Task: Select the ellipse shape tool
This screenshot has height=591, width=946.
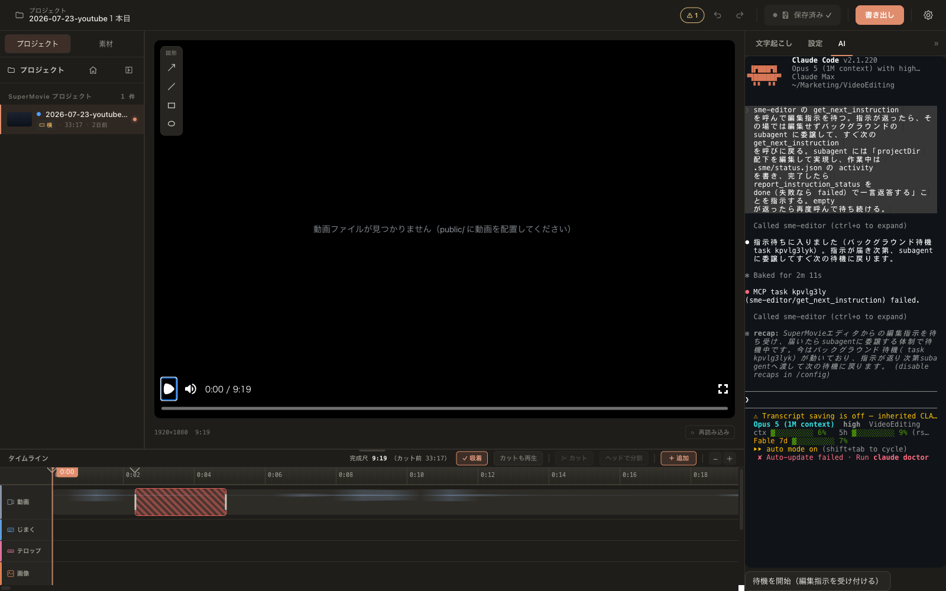Action: click(x=171, y=124)
